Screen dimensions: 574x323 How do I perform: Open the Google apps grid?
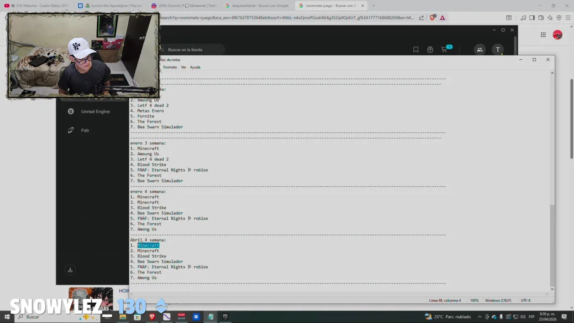click(x=543, y=35)
